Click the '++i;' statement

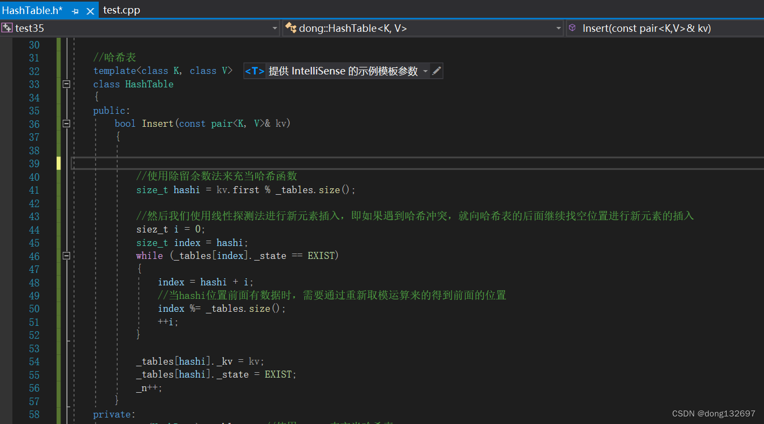click(168, 322)
